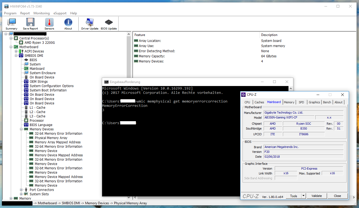Select System Configuration Options item
359x208 pixels.
[51, 86]
